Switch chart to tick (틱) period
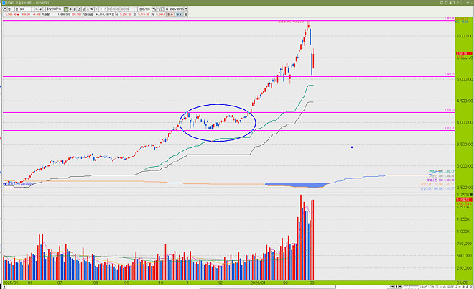 92,9
